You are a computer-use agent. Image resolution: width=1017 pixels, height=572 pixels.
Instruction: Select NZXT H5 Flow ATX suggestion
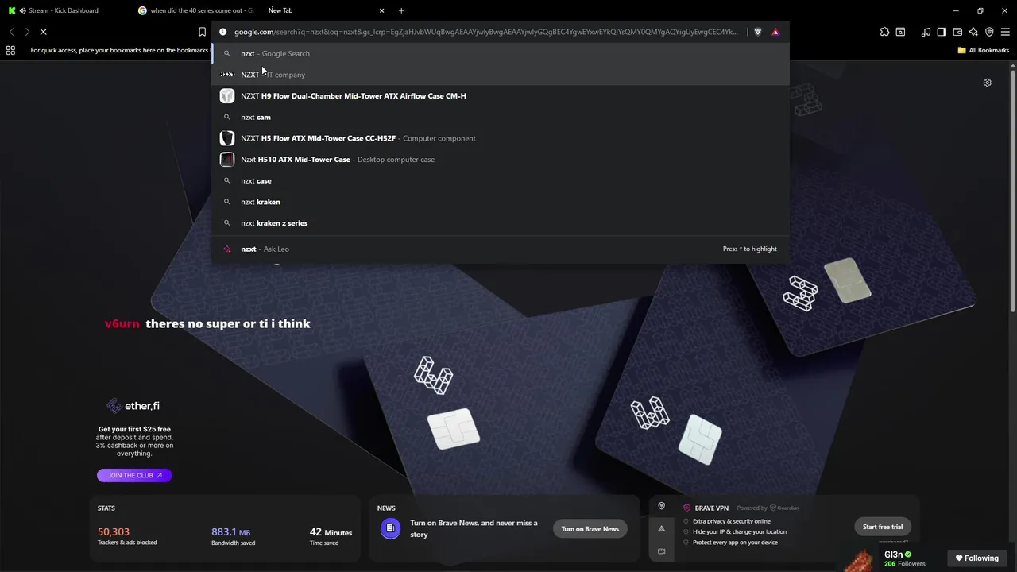tap(501, 138)
